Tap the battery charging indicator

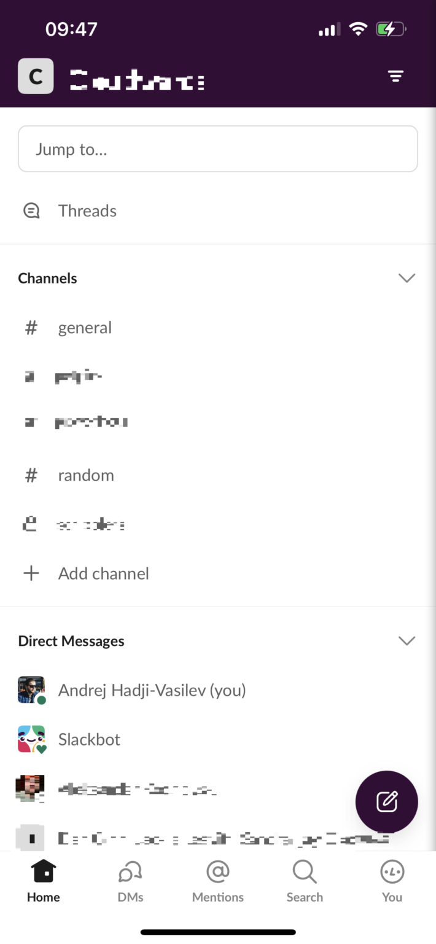pos(391,28)
